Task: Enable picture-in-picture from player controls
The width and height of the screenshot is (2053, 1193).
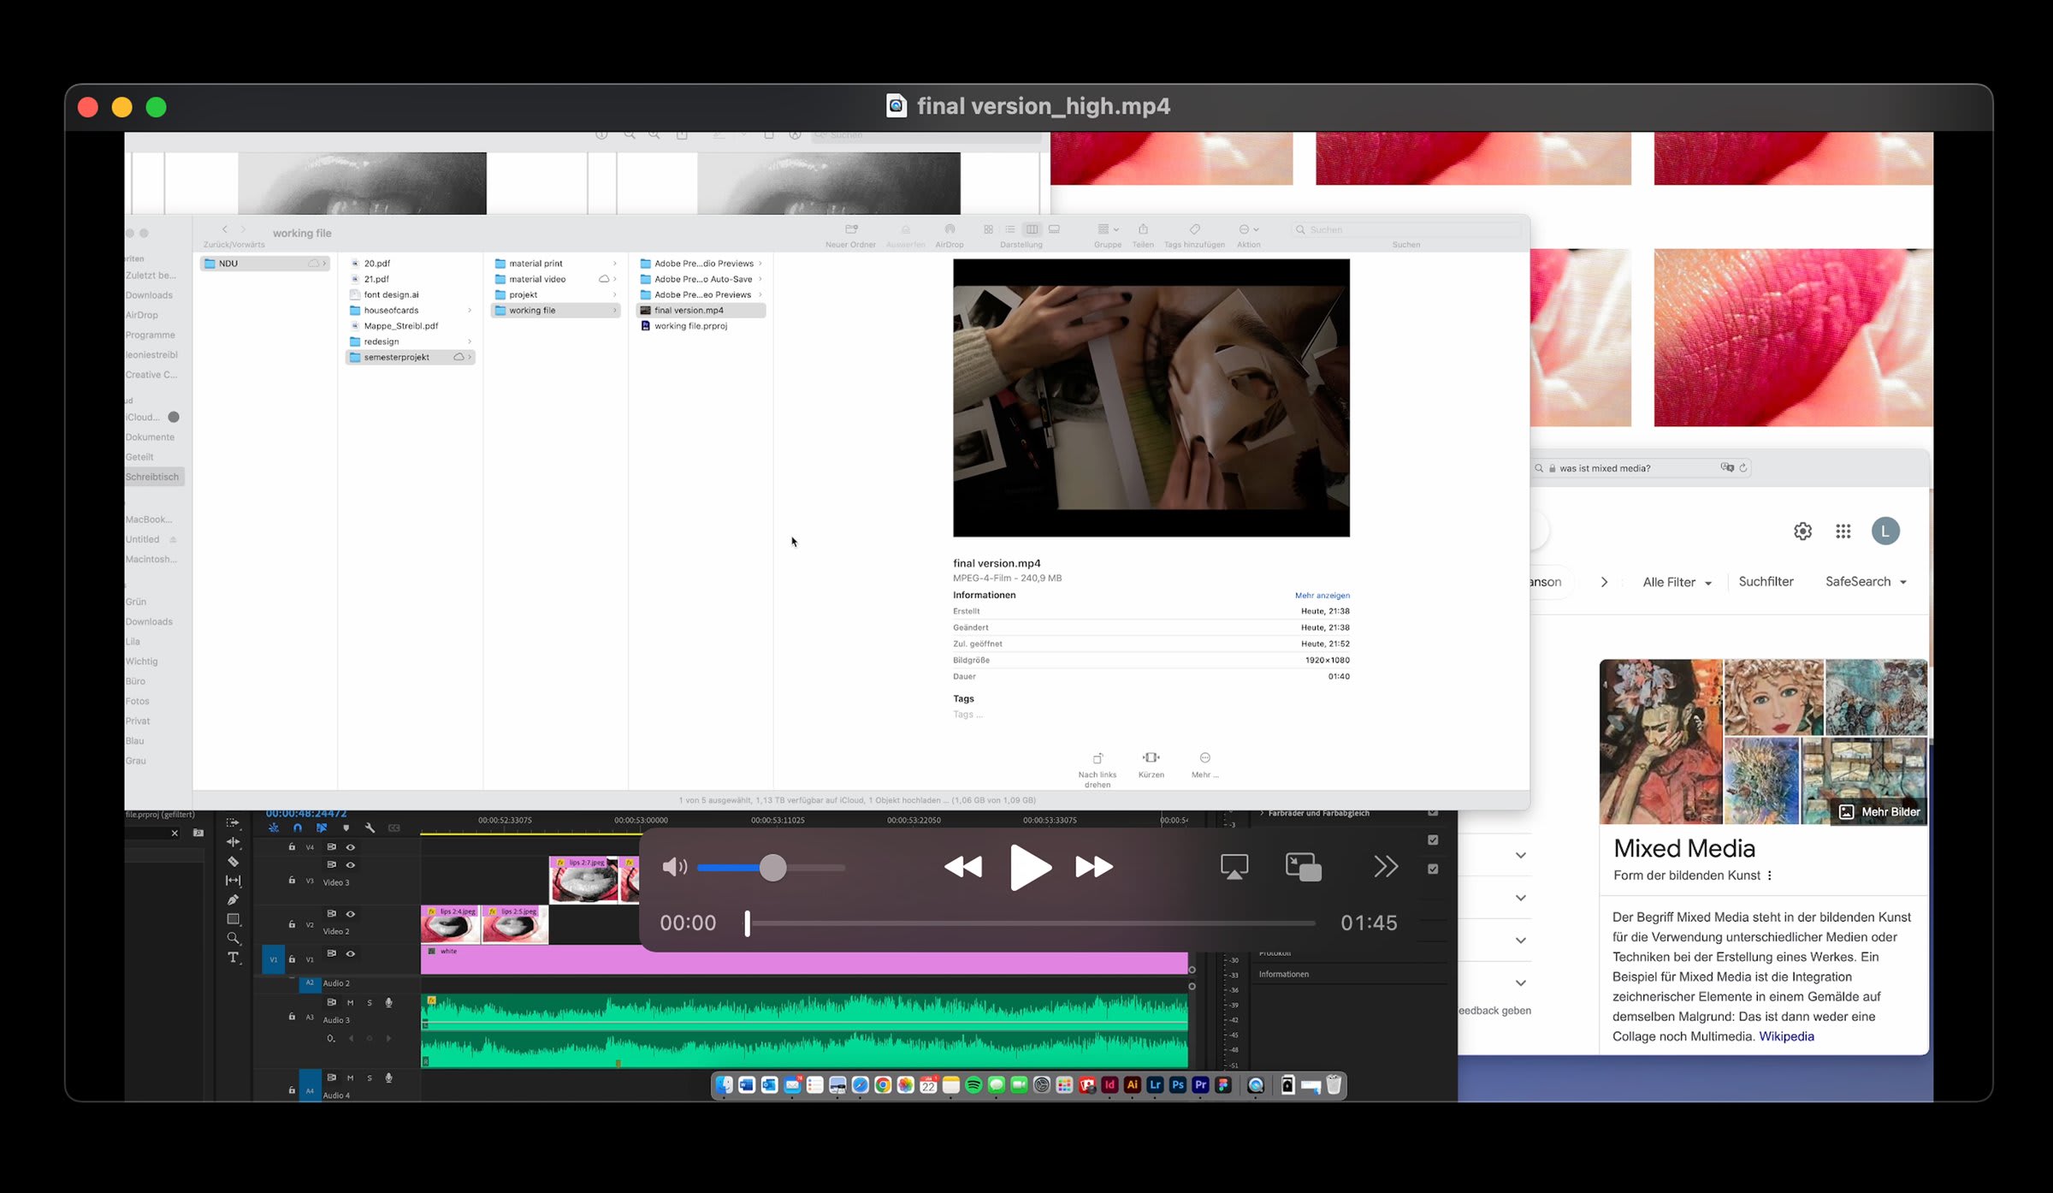Action: (x=1303, y=867)
